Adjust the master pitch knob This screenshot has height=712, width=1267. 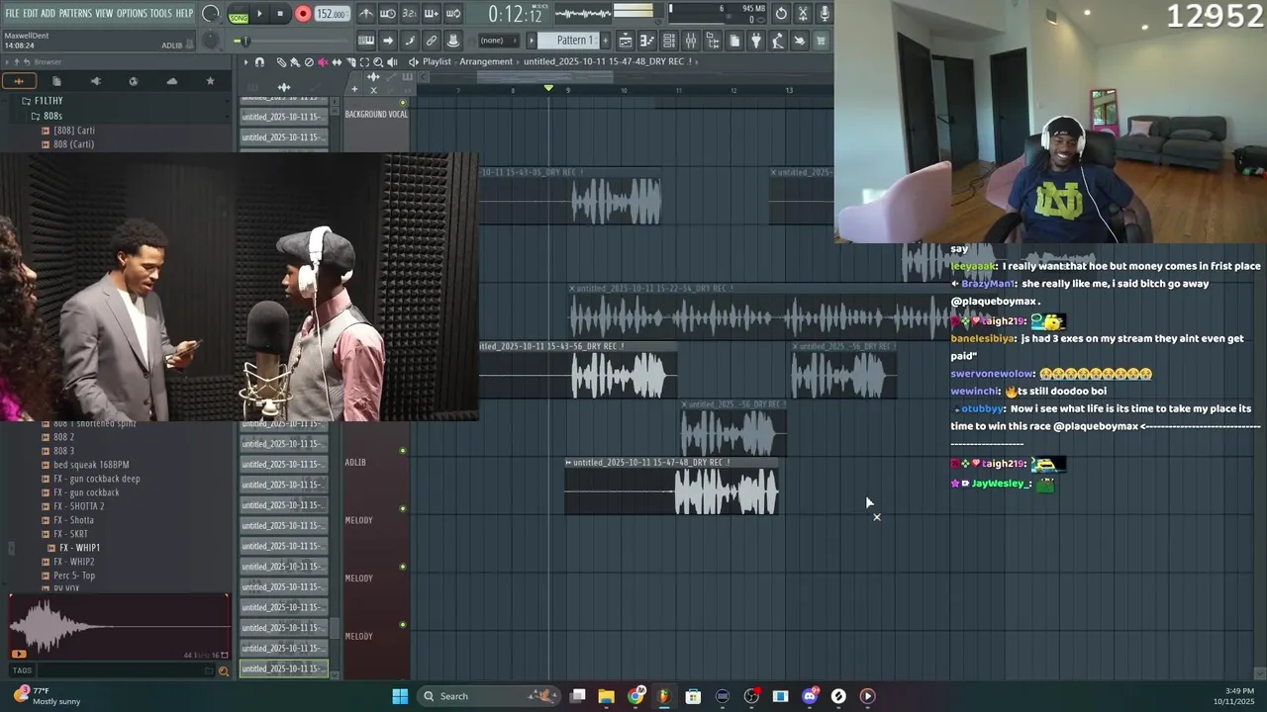pyautogui.click(x=211, y=41)
